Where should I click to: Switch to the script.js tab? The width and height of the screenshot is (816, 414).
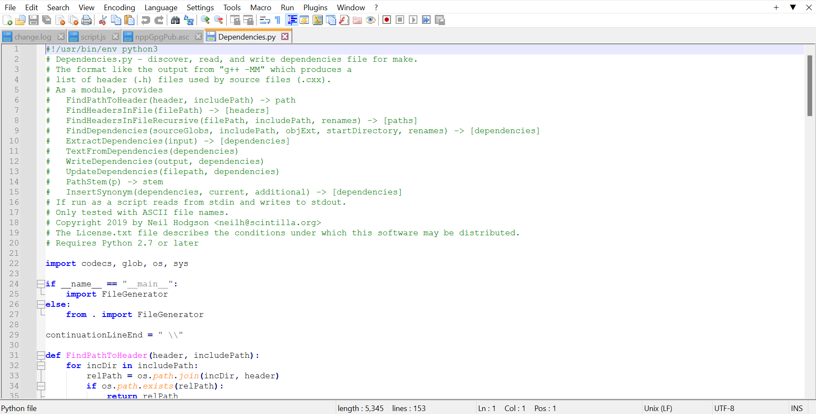(92, 36)
